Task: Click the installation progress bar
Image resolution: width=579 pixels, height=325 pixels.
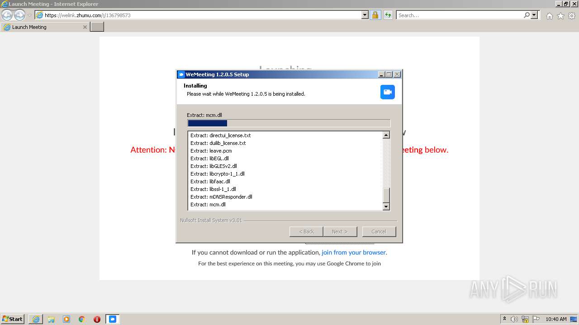Action: [x=289, y=123]
